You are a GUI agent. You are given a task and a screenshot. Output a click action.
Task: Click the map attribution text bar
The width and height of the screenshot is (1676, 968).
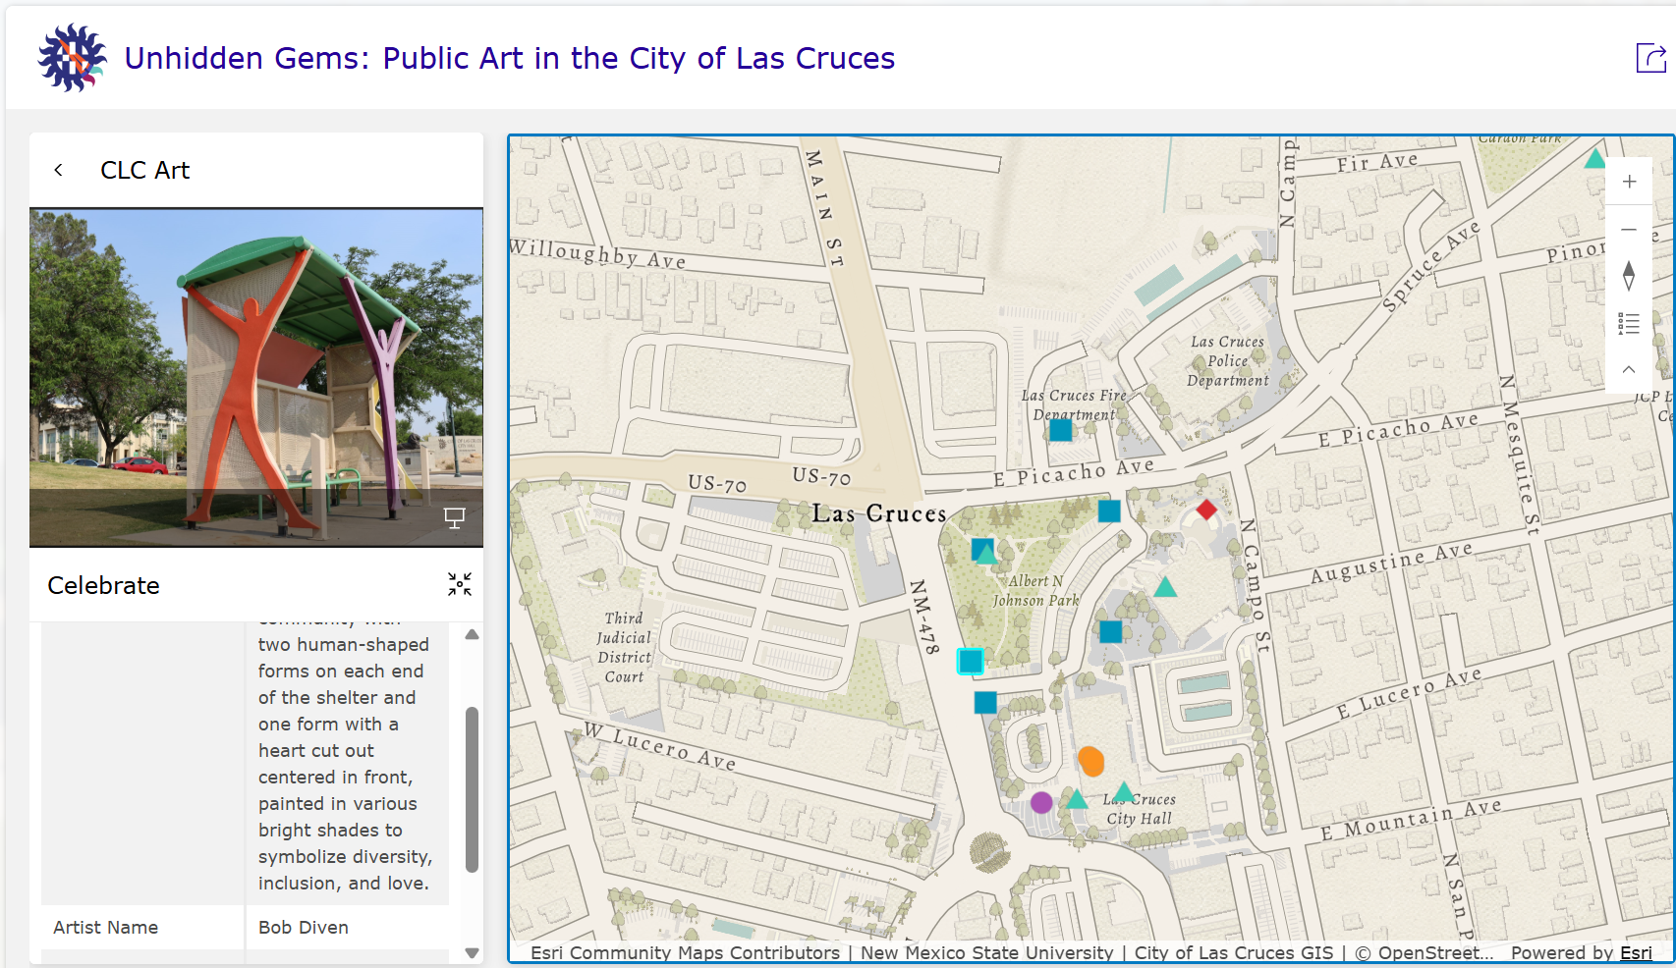click(1012, 952)
